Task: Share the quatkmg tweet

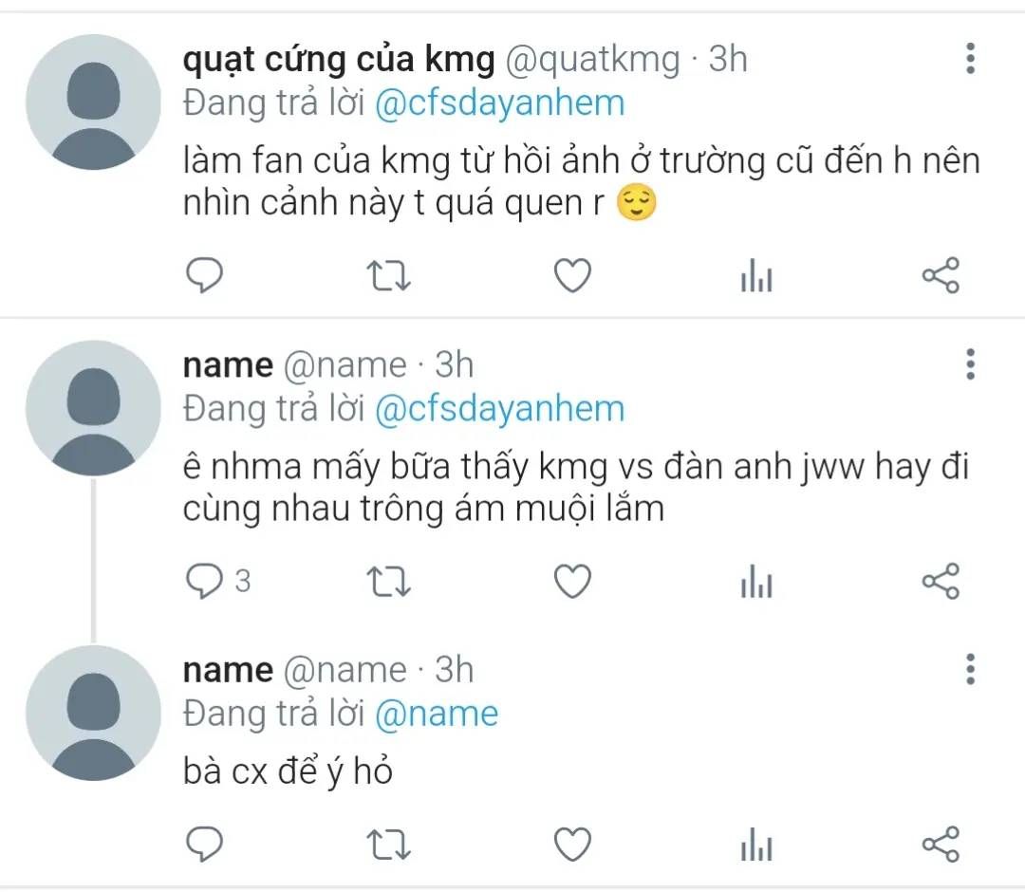Action: coord(941,275)
